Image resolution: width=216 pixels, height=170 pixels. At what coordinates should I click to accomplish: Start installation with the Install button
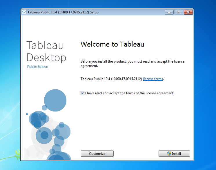point(174,153)
